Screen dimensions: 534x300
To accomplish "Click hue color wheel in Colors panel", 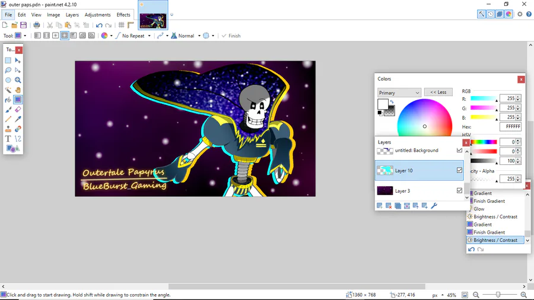I will point(425,117).
